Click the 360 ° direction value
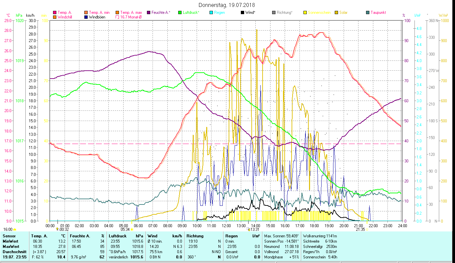Screen dimensions: 455x263 (192, 257)
